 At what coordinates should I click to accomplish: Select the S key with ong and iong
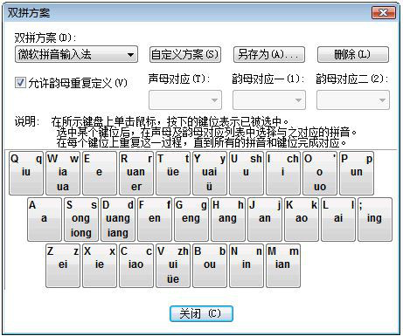[x=81, y=219]
